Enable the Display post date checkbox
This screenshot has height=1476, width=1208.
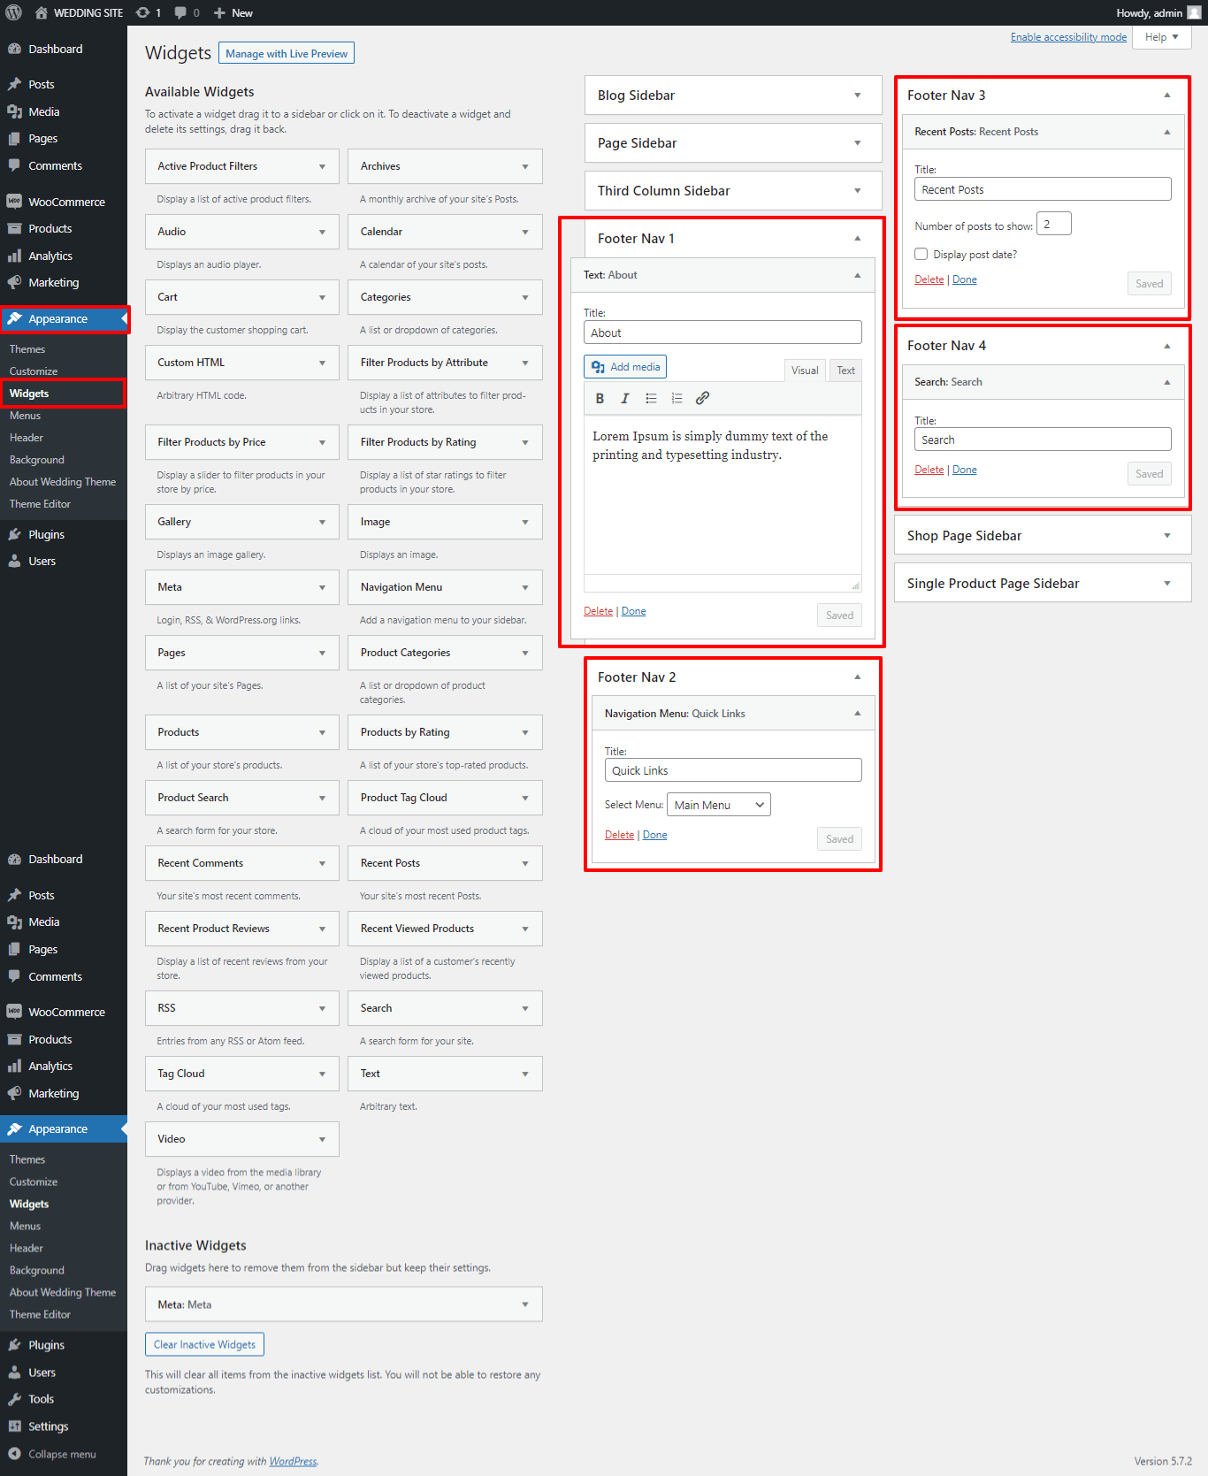[921, 255]
